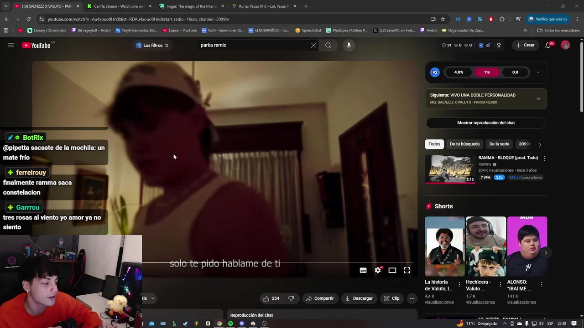Screen dimensions: 584x328
Task: Click the Compartir share button
Action: pos(320,298)
